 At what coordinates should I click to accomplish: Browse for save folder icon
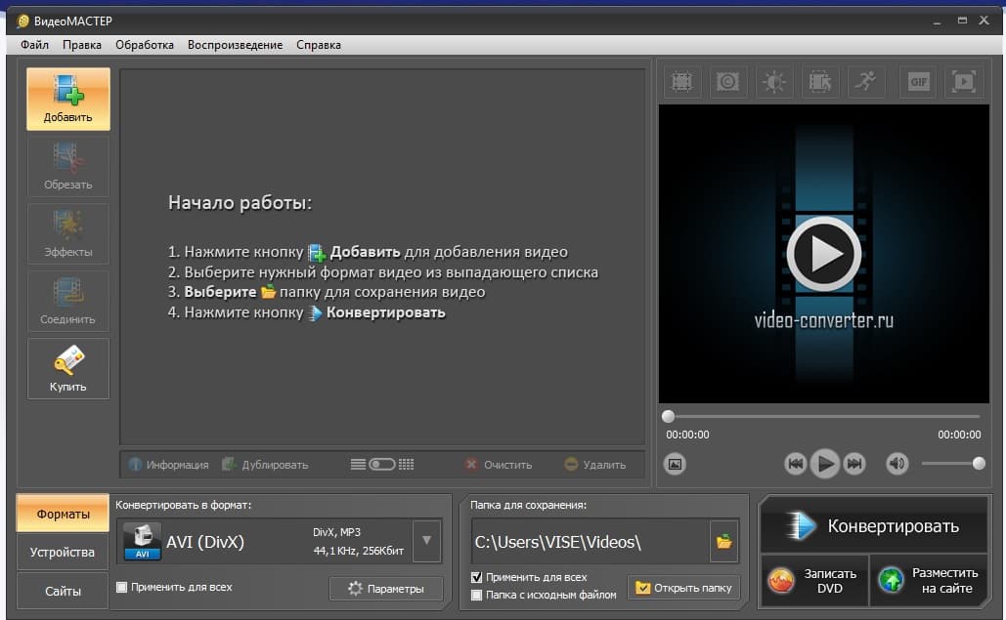click(723, 541)
